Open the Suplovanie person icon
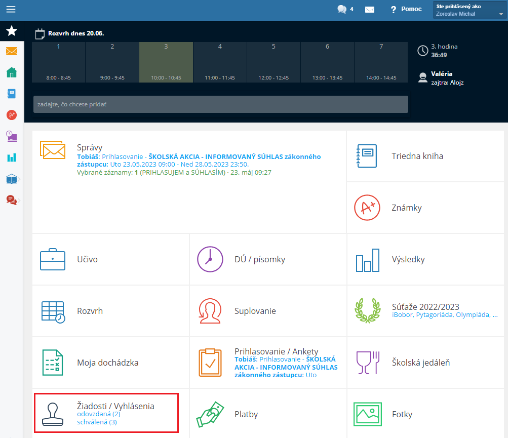This screenshot has height=438, width=508. 210,311
